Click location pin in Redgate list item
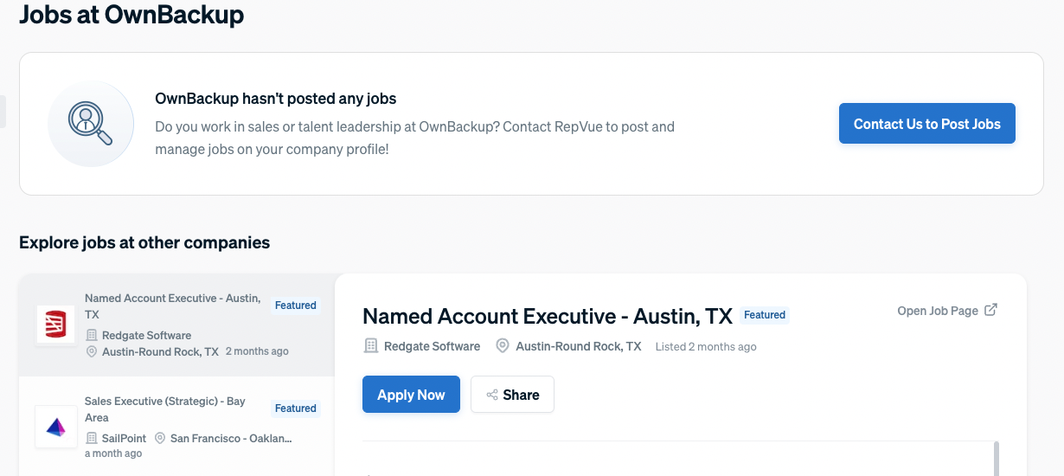This screenshot has height=476, width=1064. click(92, 351)
